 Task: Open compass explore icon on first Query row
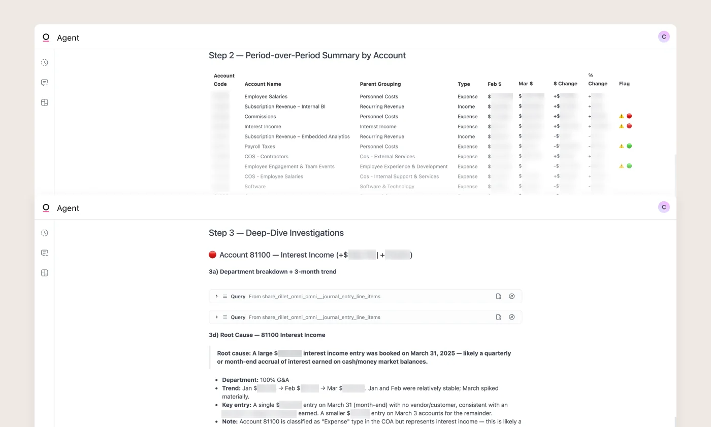512,296
